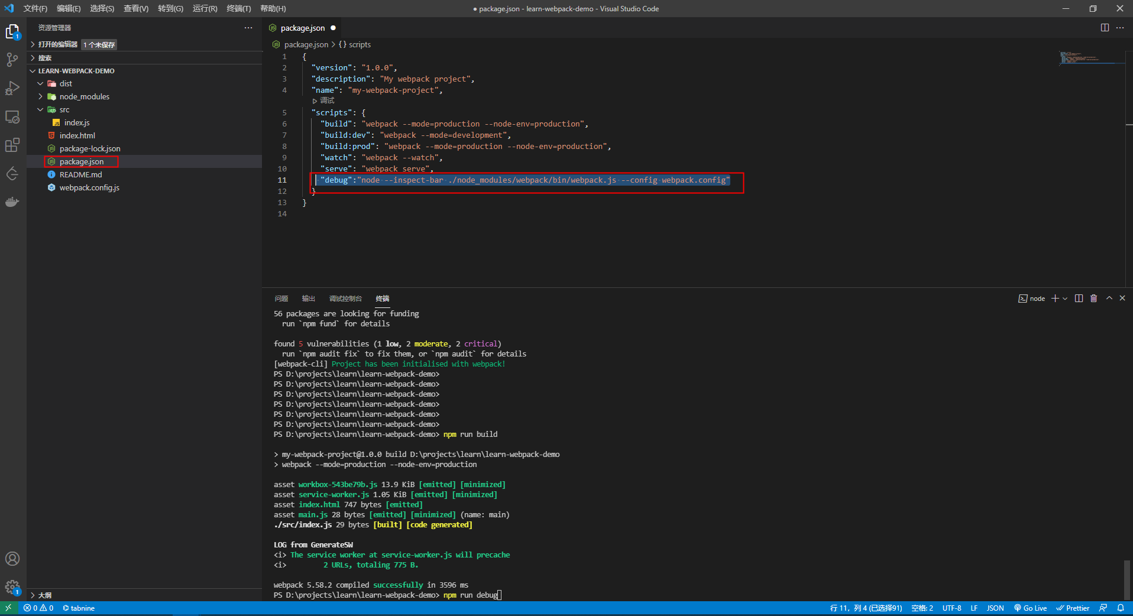1133x616 pixels.
Task: Select the Terminal panel tab
Action: (383, 299)
